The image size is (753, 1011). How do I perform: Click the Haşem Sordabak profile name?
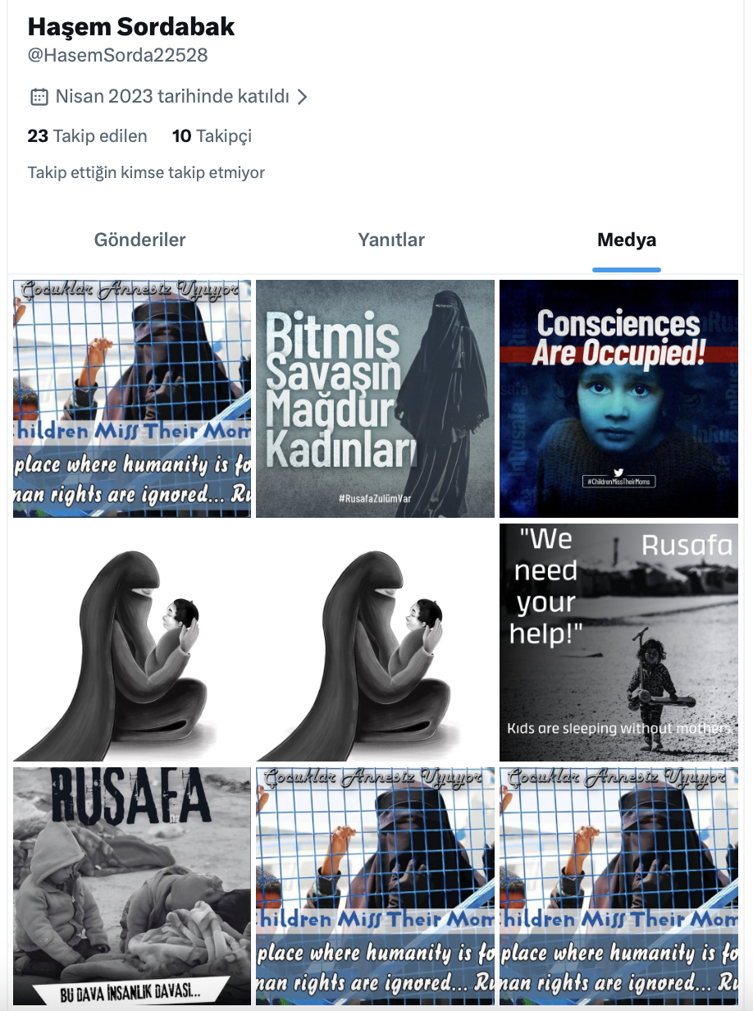(131, 27)
